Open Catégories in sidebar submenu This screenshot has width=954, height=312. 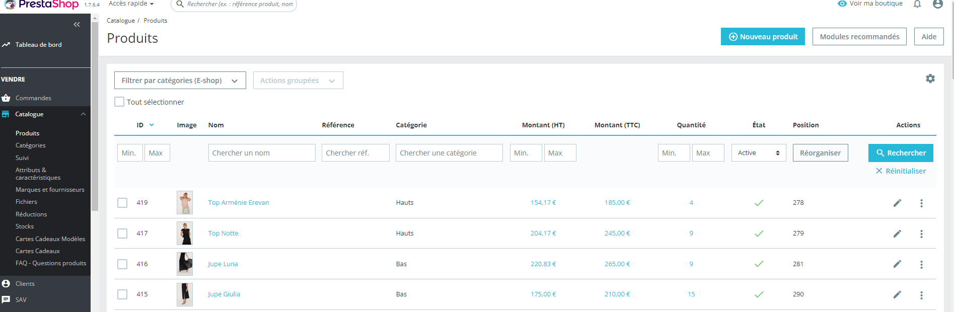(30, 145)
